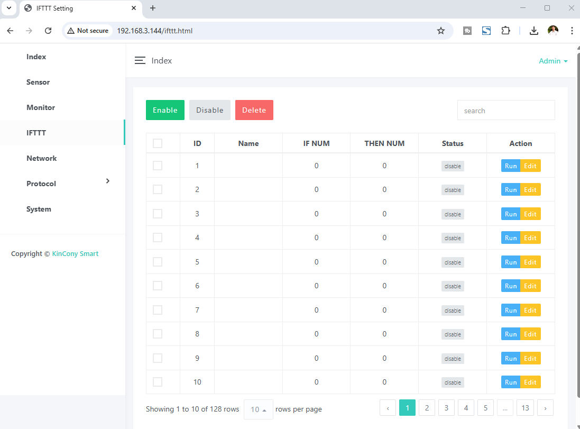This screenshot has width=580, height=429.
Task: Tick the checkbox for row ID 7
Action: 158,310
